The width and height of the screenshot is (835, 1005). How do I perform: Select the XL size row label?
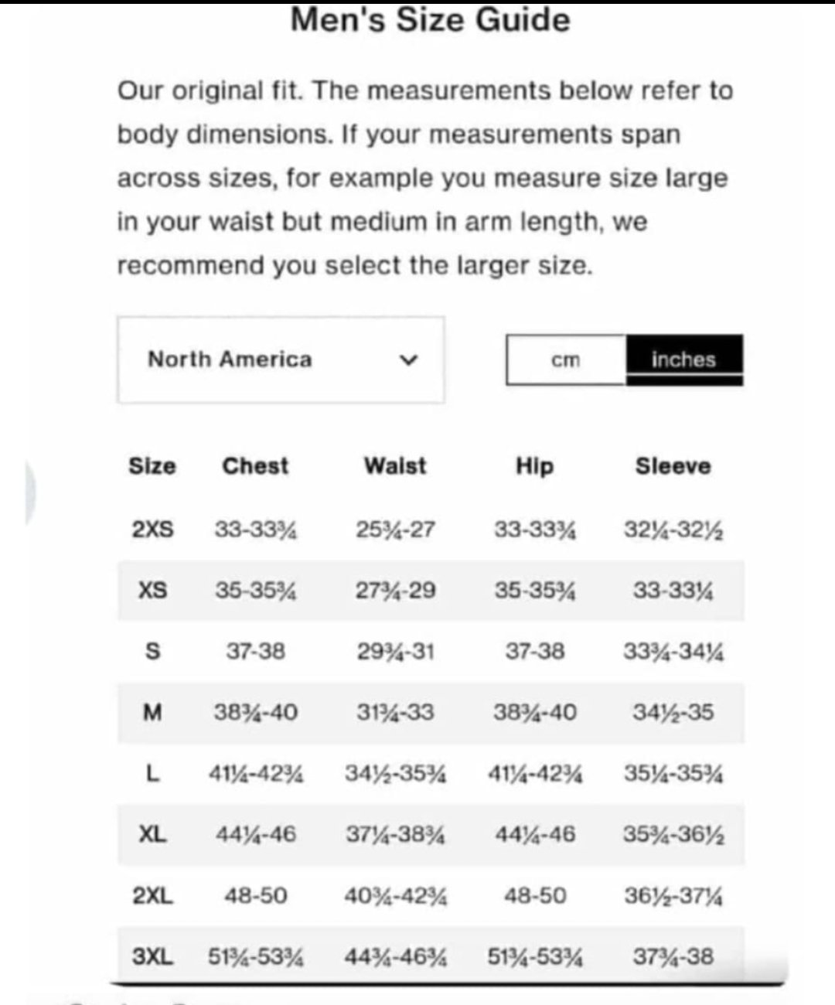pos(152,834)
